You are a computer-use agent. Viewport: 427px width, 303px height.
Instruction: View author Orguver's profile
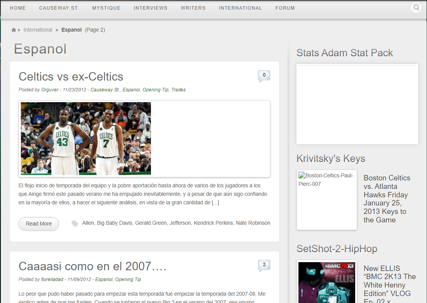[x=50, y=90]
